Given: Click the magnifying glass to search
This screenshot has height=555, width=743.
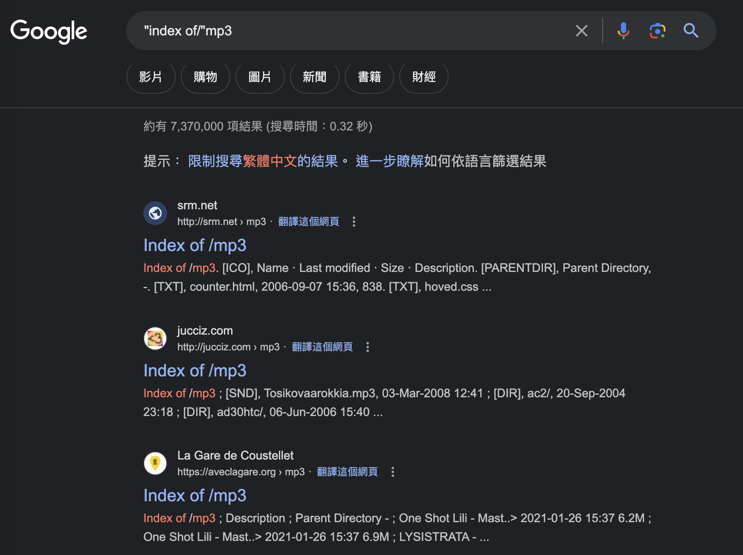Looking at the screenshot, I should point(691,30).
